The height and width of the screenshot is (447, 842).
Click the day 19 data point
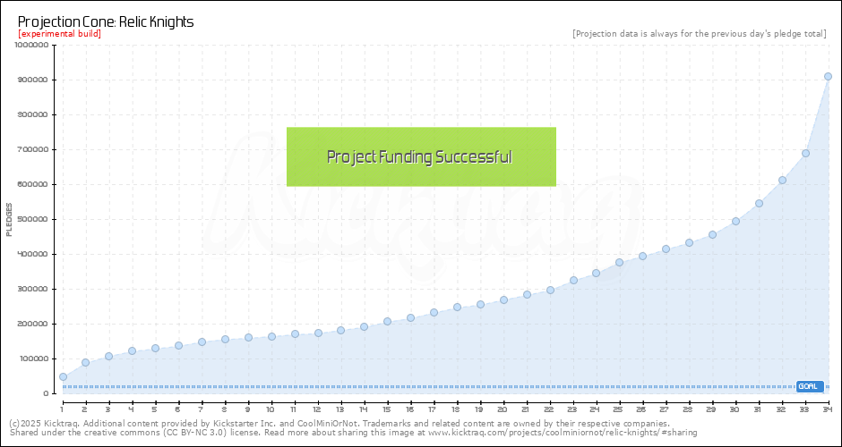pyautogui.click(x=481, y=305)
